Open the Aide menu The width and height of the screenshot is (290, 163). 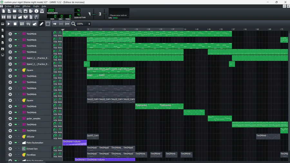click(44, 6)
